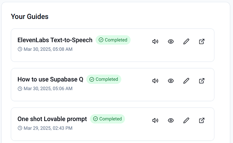233x143 pixels.
Task: Open ElevenLabs Text-to-Speech guide externally
Action: 202,42
